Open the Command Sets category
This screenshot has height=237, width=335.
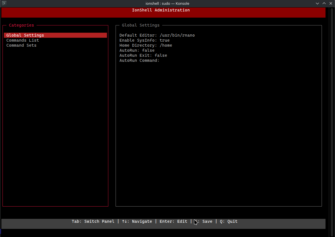click(21, 45)
